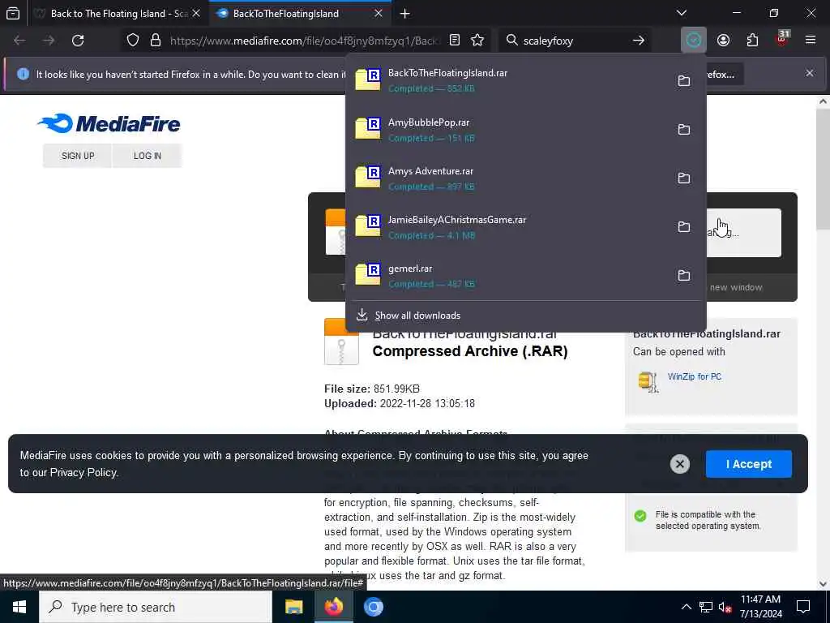830x623 pixels.
Task: Open the muted volume tray icon
Action: coord(725,607)
